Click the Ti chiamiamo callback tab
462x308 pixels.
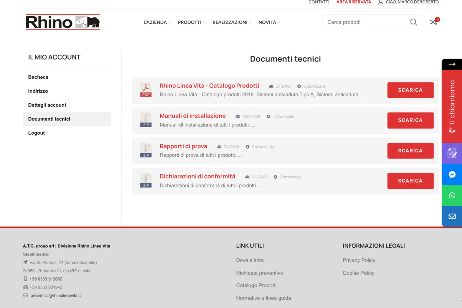pos(452,107)
